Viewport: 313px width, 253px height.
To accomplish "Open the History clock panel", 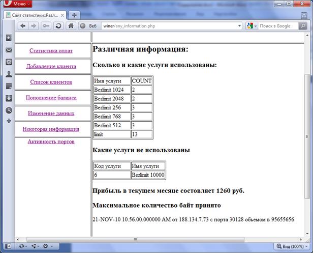I will coord(9,110).
